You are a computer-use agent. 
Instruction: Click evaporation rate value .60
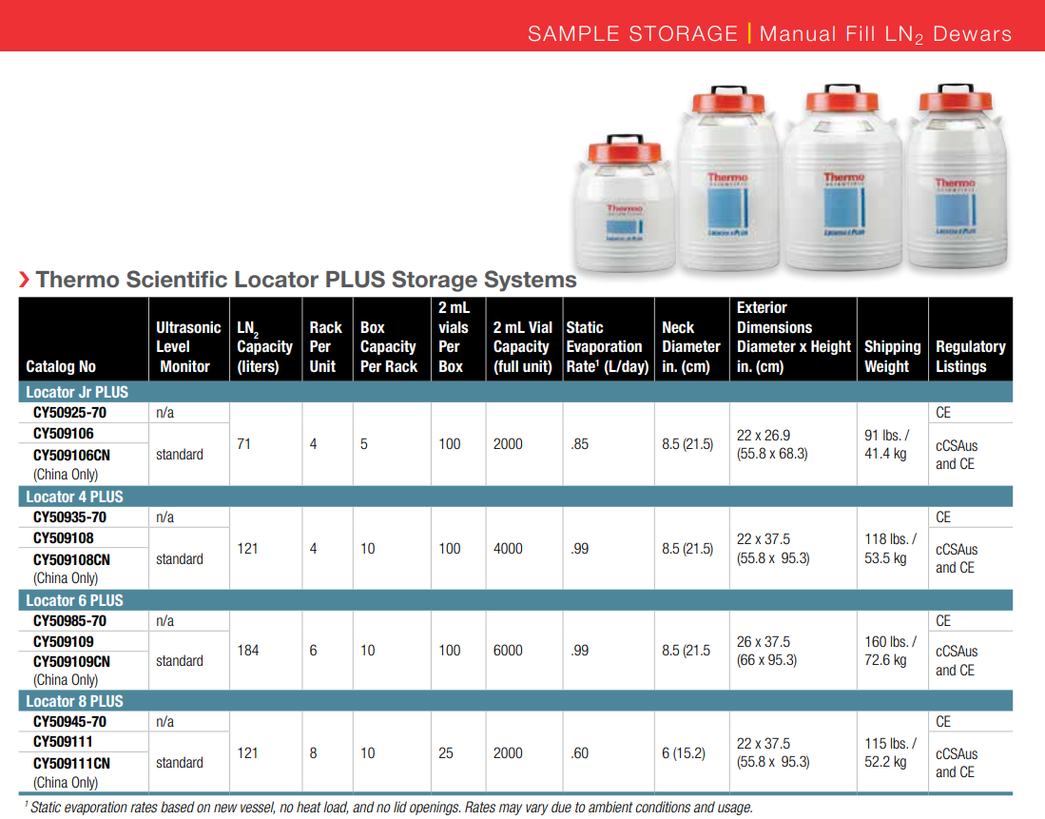point(580,753)
